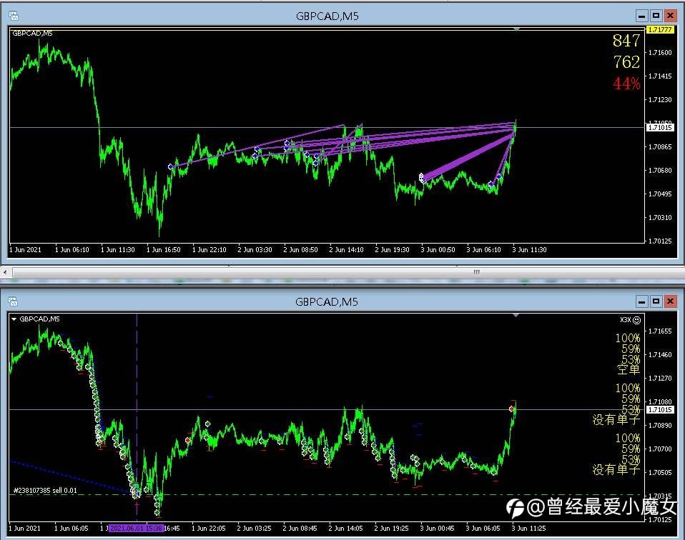This screenshot has height=540, width=685.
Task: Click the 1.71015 price label in bottom chart
Action: [660, 409]
